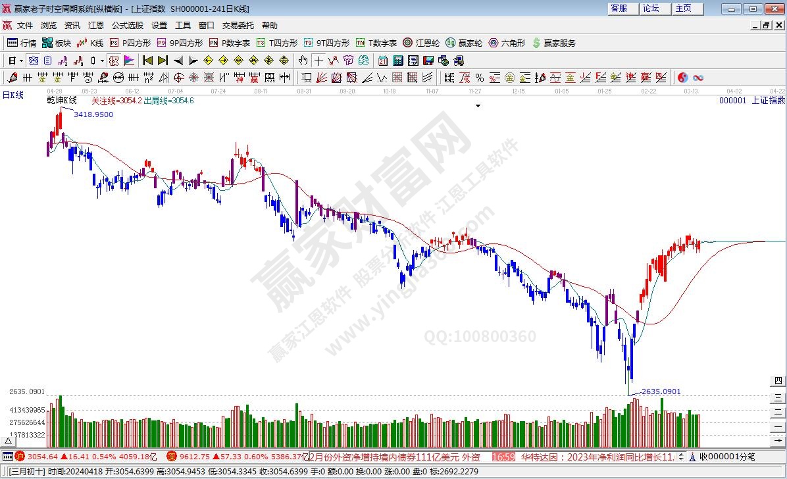Open the 江恩轮 (Gann Wheel) tool
This screenshot has height=479, width=787.
coord(421,43)
